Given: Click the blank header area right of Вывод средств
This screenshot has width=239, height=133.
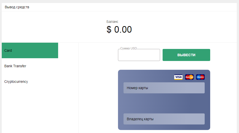Looking at the screenshot, I should coord(133,7).
